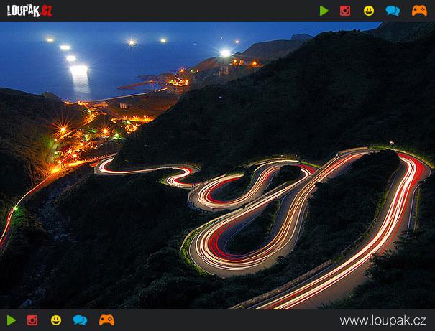This screenshot has height=331, width=435.
Task: Open the blue chat bubbles icon in header
Action: tap(393, 11)
